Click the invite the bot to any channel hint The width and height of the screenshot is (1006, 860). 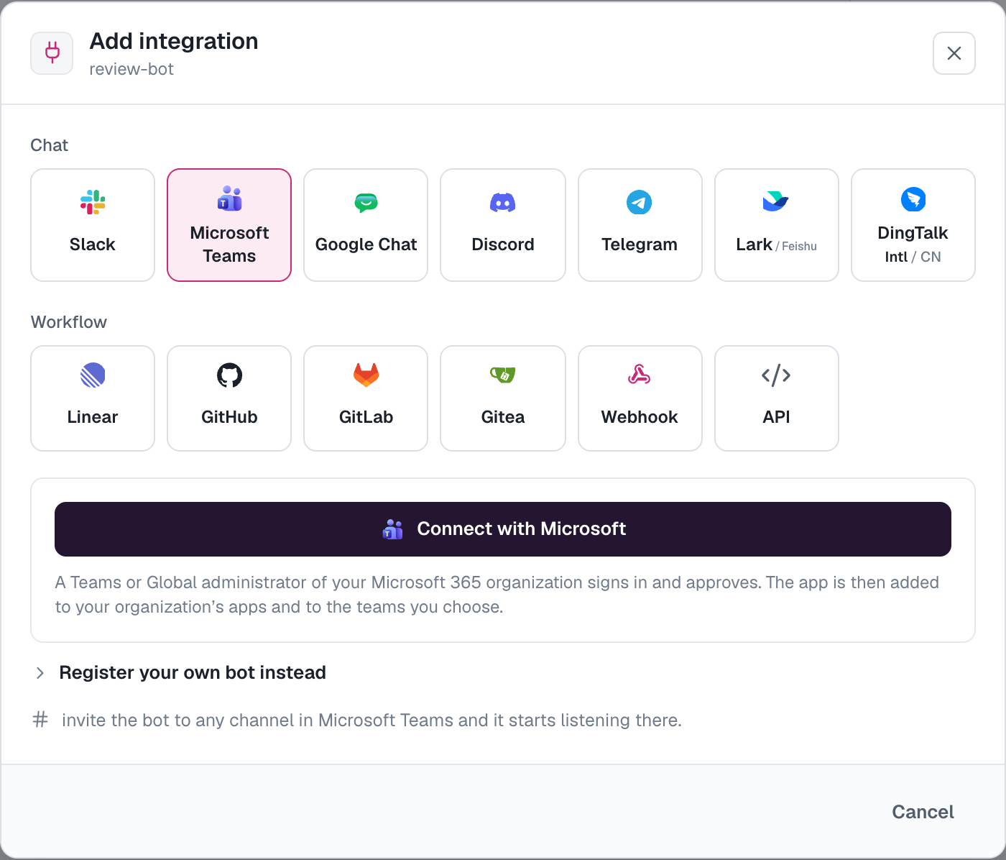372,720
